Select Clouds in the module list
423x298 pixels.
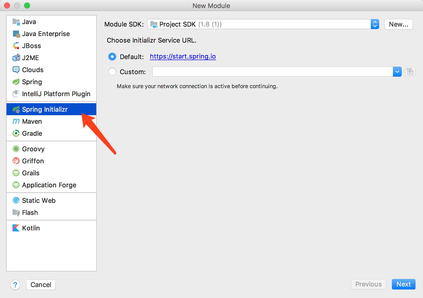click(51, 70)
